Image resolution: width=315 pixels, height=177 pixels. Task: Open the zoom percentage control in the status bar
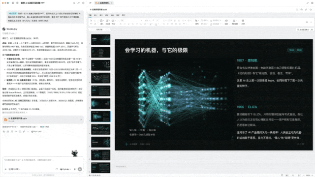point(308,176)
